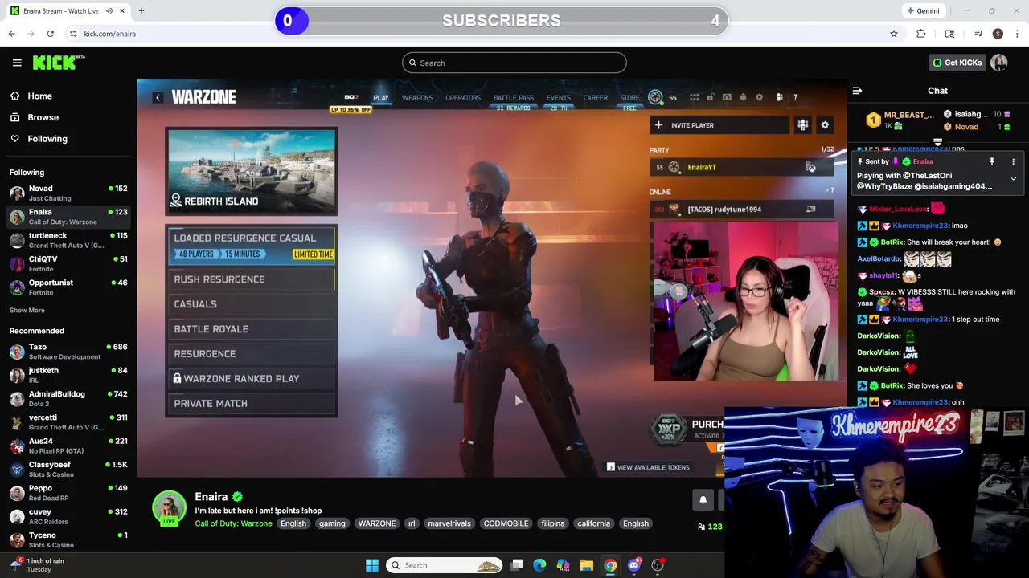Click the CODMOBILE stream tag

[x=506, y=523]
